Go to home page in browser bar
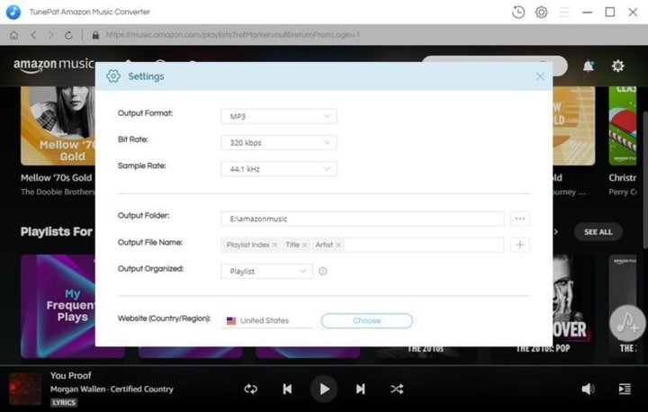 coord(14,35)
